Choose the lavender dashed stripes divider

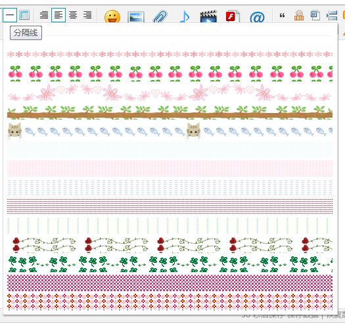point(170,187)
